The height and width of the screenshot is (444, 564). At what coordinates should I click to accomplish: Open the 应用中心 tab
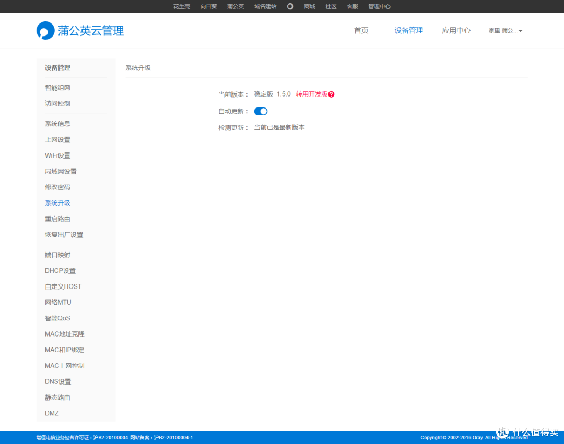coord(456,31)
